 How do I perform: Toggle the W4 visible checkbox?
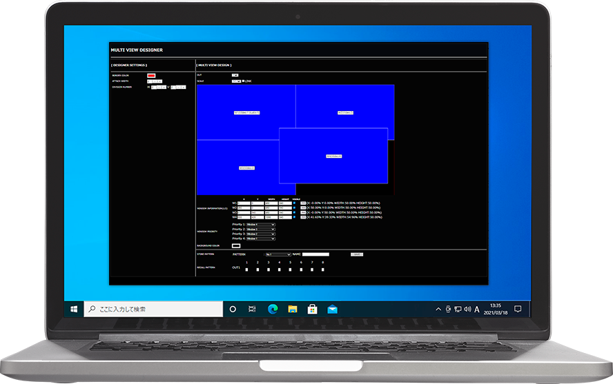click(x=294, y=217)
